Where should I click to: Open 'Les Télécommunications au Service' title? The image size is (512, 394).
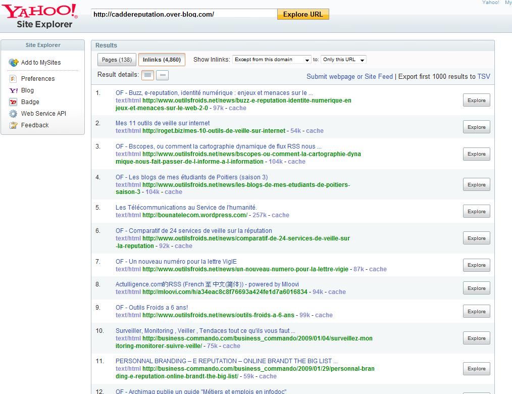186,208
